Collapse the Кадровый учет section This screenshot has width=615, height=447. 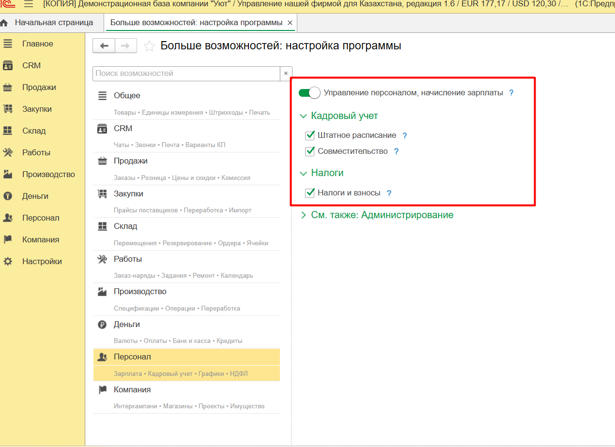(x=304, y=116)
